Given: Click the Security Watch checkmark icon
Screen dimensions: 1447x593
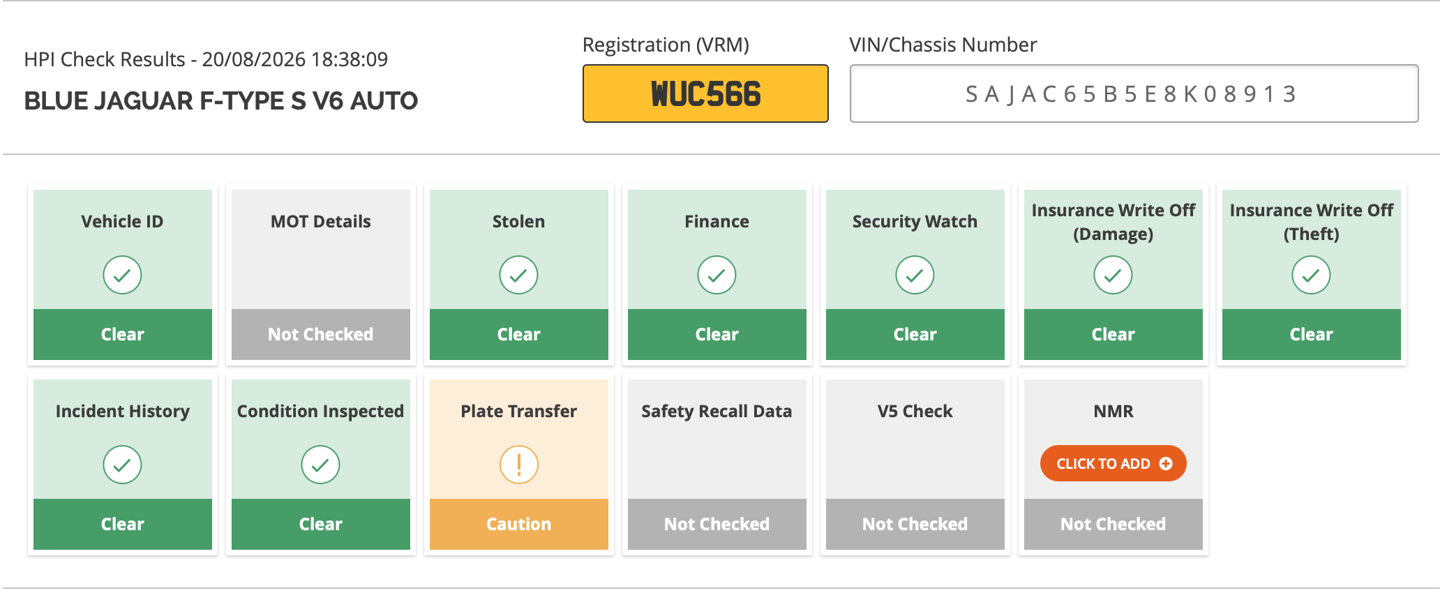Looking at the screenshot, I should click(915, 275).
